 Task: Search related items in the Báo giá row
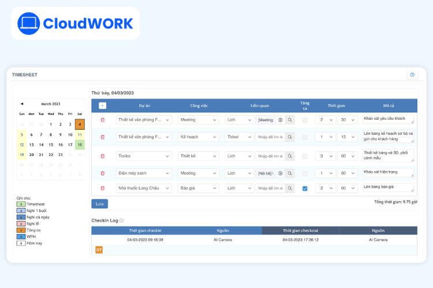point(290,188)
